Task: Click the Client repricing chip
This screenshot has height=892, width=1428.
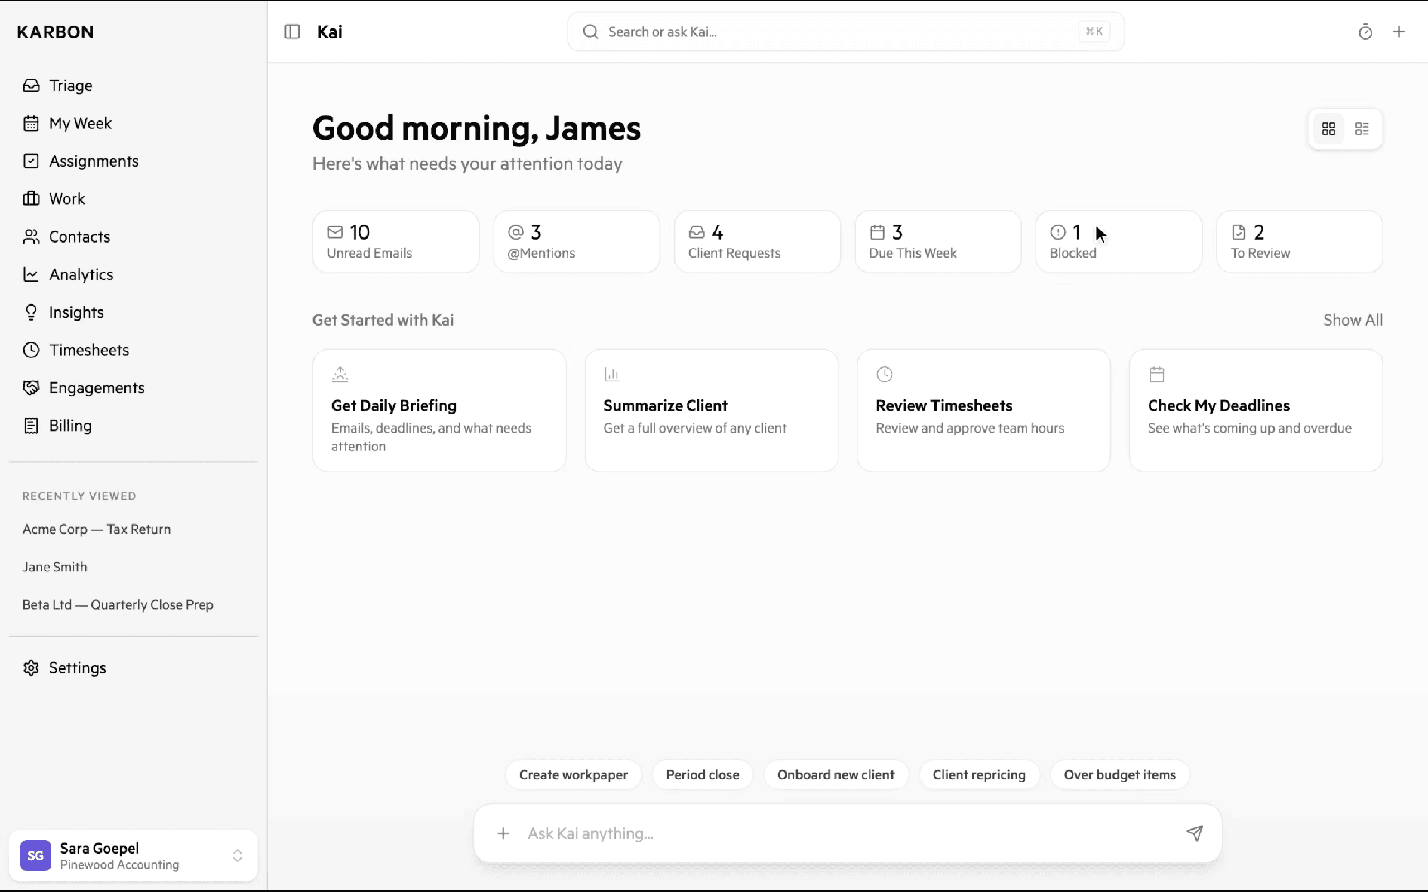Action: pos(979,774)
